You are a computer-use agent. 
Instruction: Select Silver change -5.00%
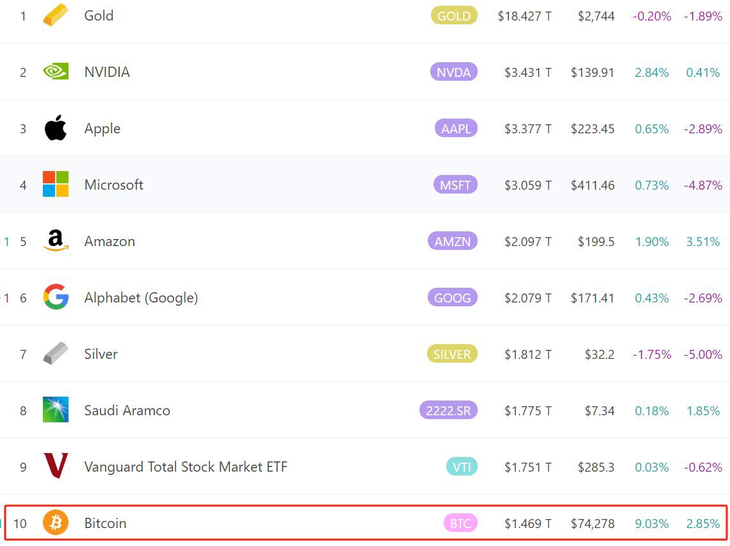[x=703, y=354]
